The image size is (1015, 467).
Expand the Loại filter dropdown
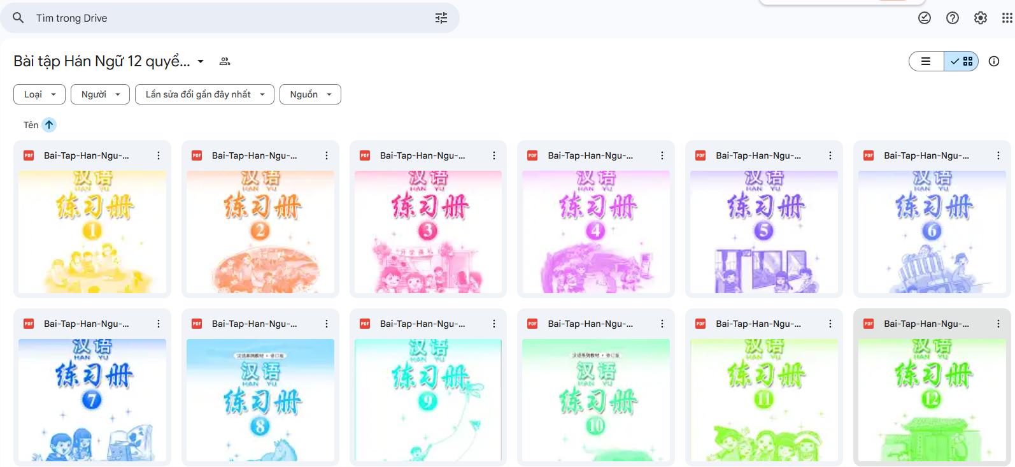tap(39, 94)
